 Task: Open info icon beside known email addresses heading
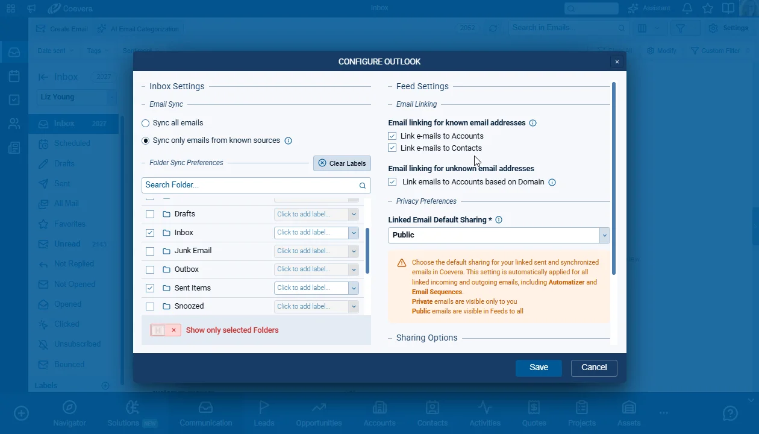[x=533, y=123]
